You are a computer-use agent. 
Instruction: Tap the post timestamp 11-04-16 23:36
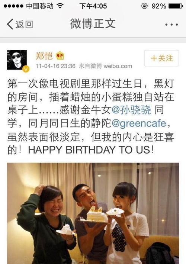coord(55,66)
